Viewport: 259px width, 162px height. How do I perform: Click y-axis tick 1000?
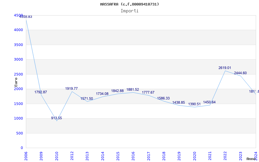[x=18, y=118]
